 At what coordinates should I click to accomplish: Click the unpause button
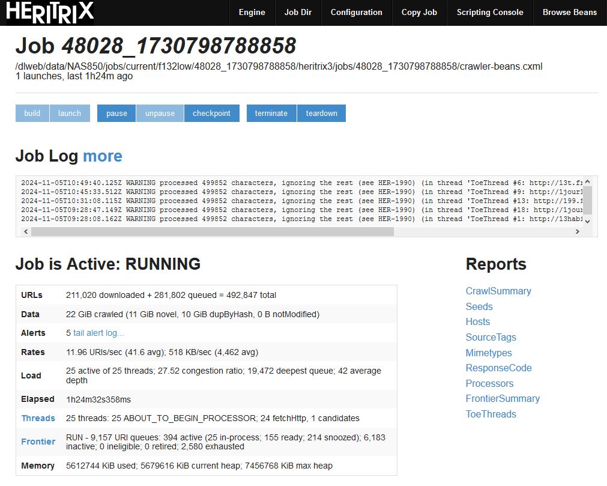160,113
